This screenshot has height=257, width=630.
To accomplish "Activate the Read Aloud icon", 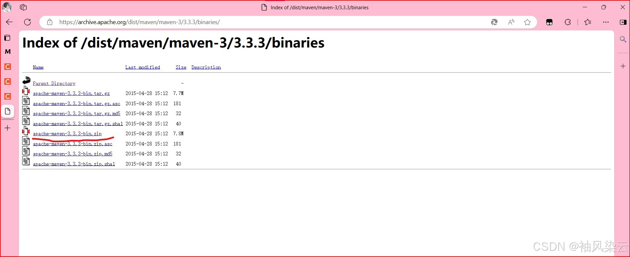I will (511, 22).
